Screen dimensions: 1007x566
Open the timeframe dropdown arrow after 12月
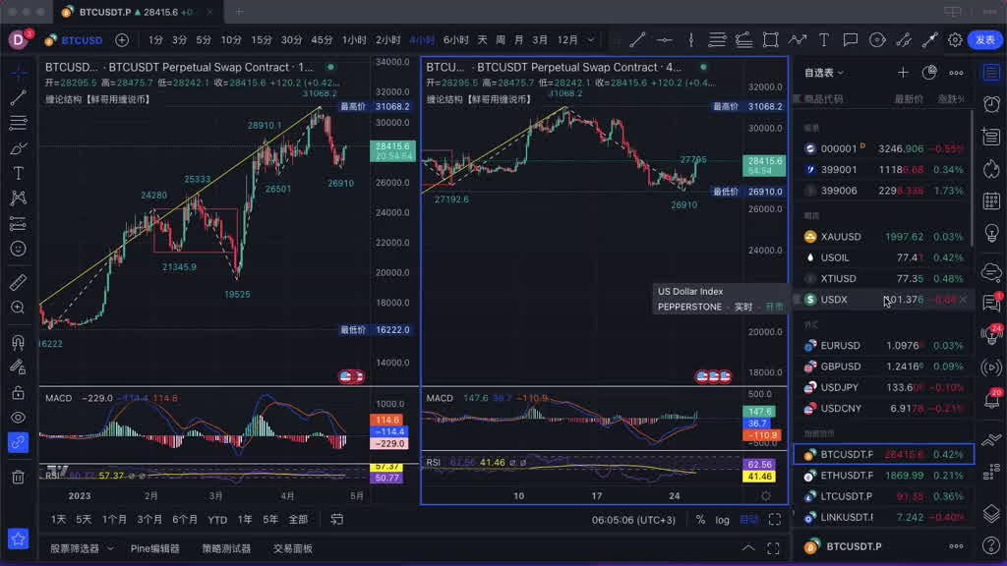590,40
